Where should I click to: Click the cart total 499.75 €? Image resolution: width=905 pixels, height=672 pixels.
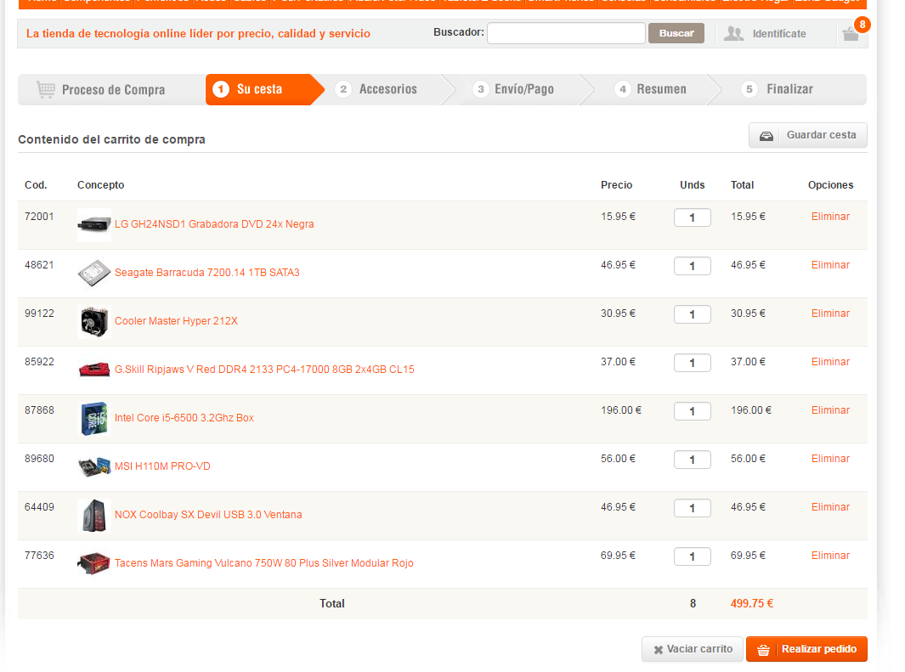(x=751, y=604)
